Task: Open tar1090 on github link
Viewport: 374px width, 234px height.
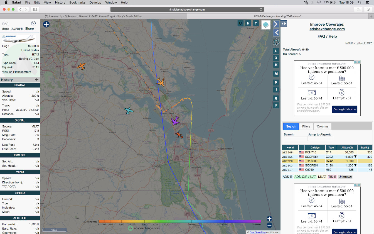Action: [358, 43]
